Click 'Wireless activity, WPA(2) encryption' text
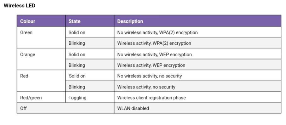This screenshot has height=125, width=286. 154,43
